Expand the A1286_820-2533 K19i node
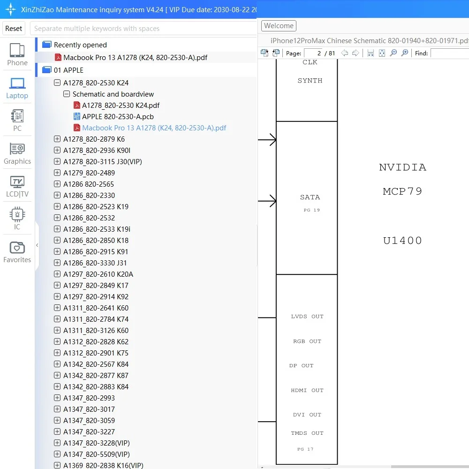Image resolution: width=469 pixels, height=469 pixels. click(x=57, y=229)
